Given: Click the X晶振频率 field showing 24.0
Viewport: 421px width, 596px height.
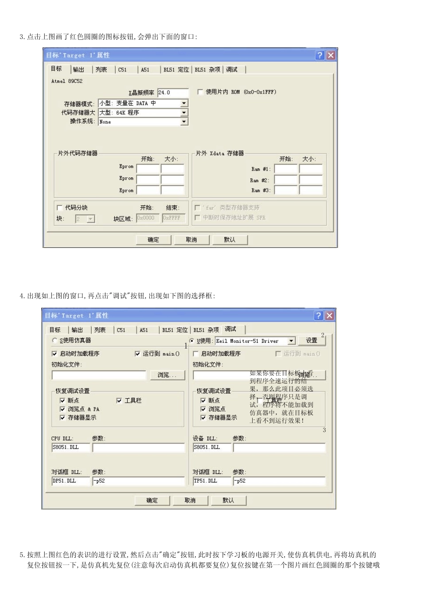Looking at the screenshot, I should tap(173, 93).
